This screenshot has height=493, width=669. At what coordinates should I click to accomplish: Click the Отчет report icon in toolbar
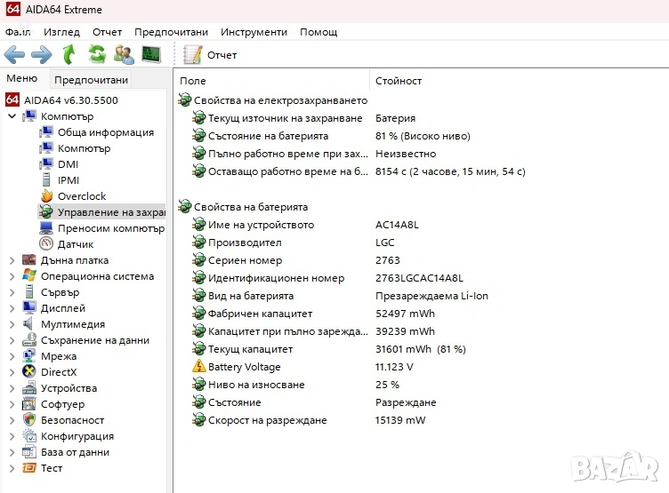(x=193, y=55)
